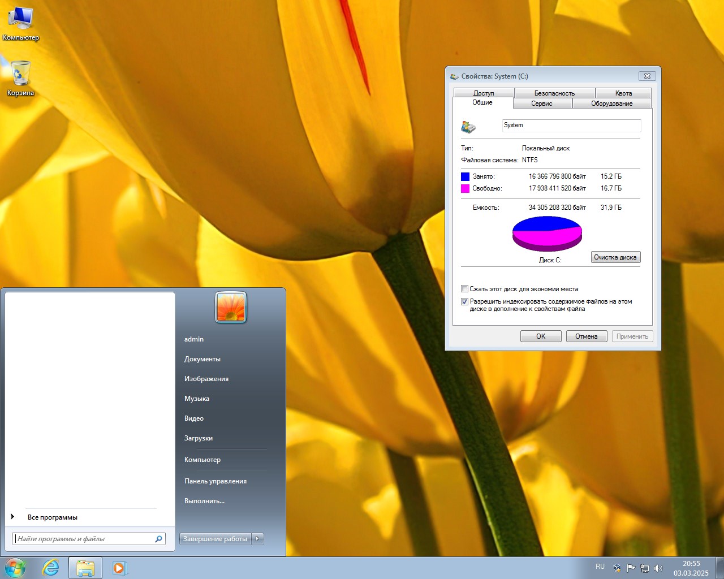Open the RU language indicator in the tray
The height and width of the screenshot is (579, 724).
(x=600, y=567)
